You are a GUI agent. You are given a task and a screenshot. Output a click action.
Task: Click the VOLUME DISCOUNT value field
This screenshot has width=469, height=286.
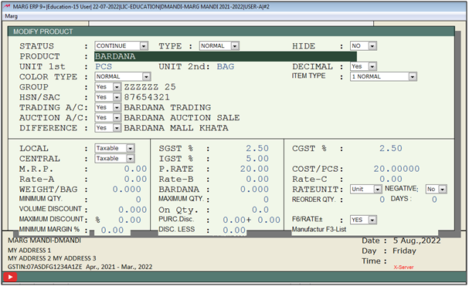[x=132, y=210]
